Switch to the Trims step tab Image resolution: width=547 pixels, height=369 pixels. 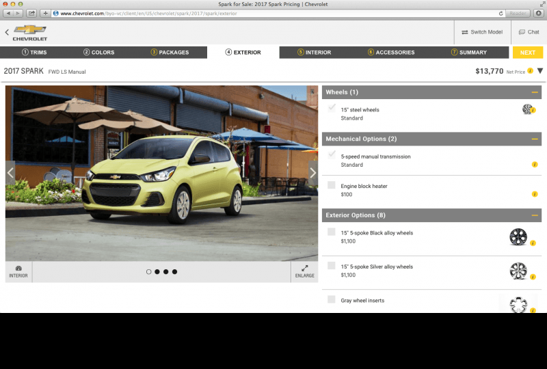point(34,53)
